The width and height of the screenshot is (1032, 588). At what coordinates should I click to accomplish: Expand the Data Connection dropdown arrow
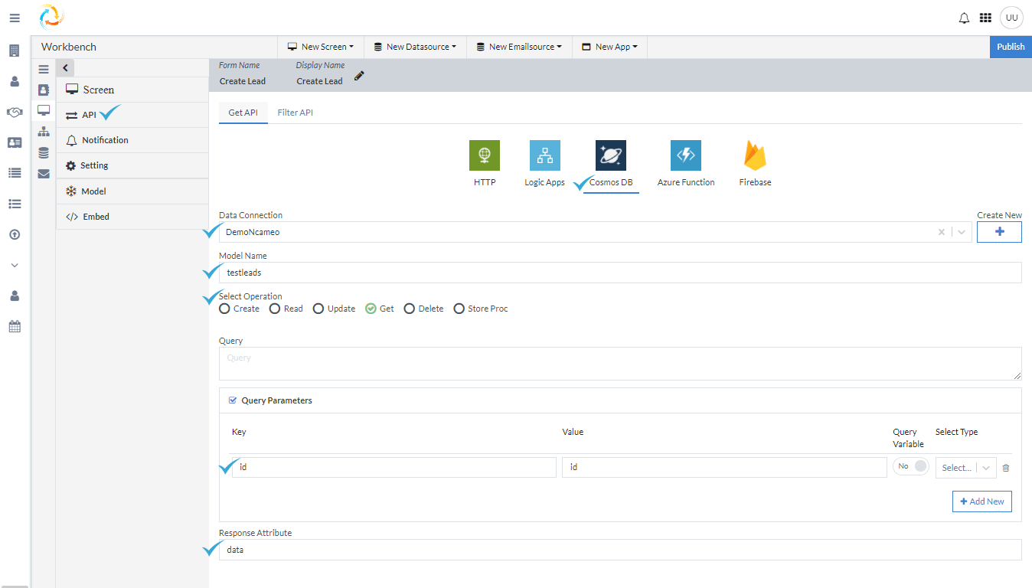(x=962, y=232)
